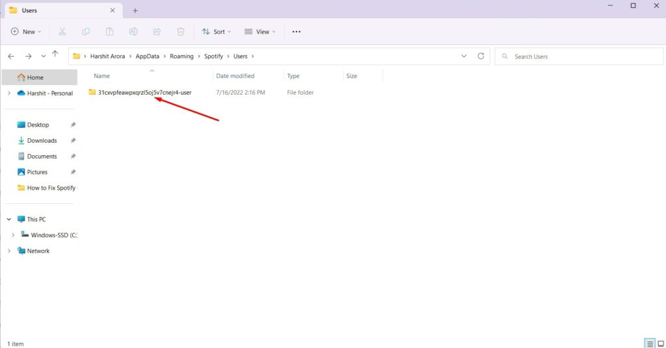Switch to details view toggle
Screen dimensions: 666x348
coord(649,343)
